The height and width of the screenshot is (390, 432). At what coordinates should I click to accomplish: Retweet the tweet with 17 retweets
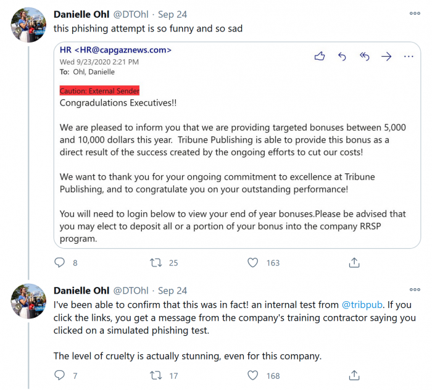(x=156, y=375)
